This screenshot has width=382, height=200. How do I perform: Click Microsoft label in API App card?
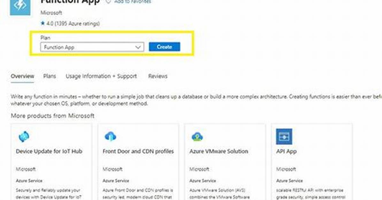[286, 169]
